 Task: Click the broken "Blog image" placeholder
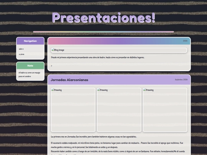(119, 50)
